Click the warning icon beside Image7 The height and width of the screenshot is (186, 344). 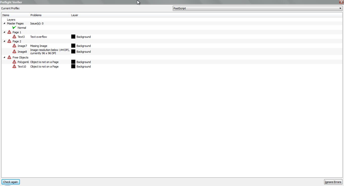pos(14,46)
